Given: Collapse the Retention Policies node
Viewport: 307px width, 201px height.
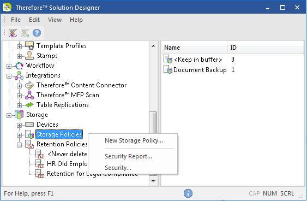Looking at the screenshot, I should [19, 145].
